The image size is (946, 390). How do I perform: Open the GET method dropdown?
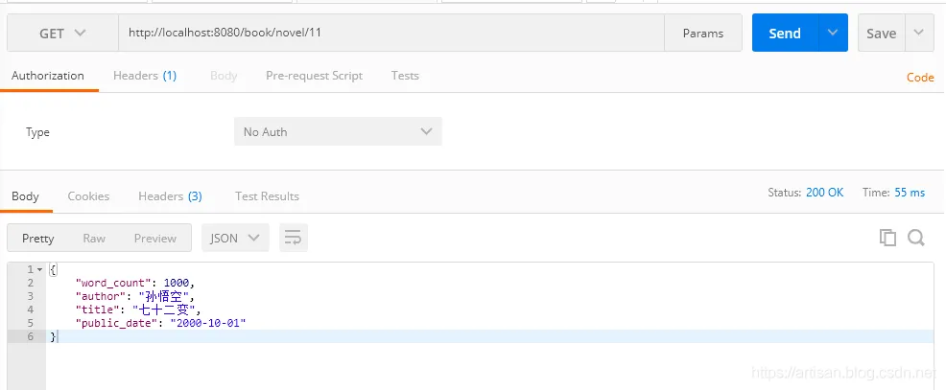(62, 34)
